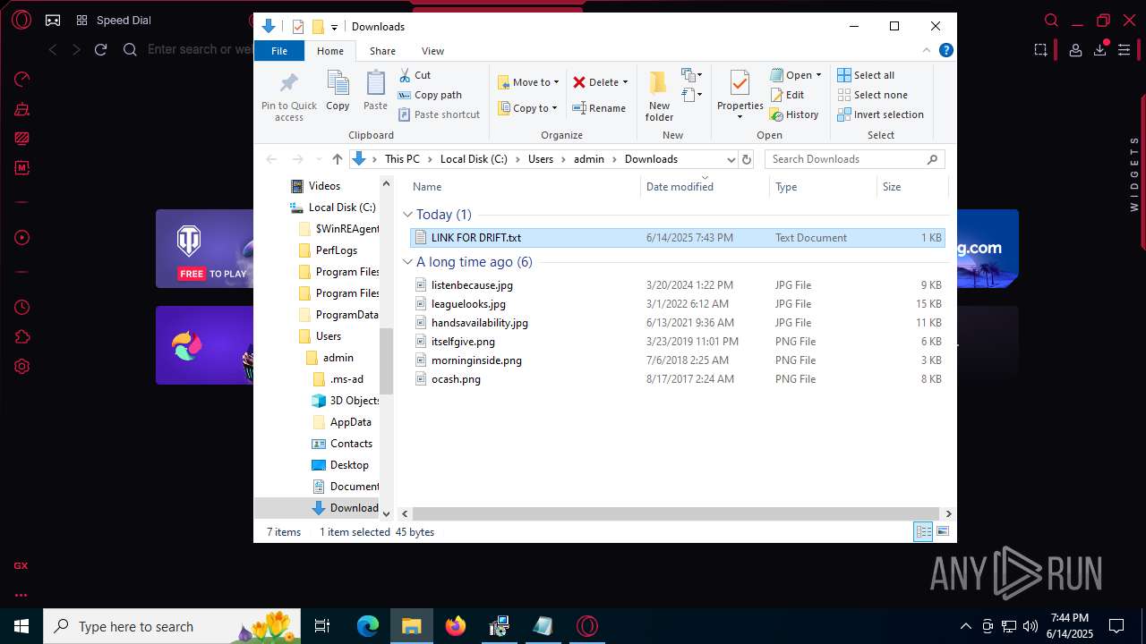Image resolution: width=1146 pixels, height=644 pixels.
Task: Open Opera history clock icon
Action: pos(21,308)
